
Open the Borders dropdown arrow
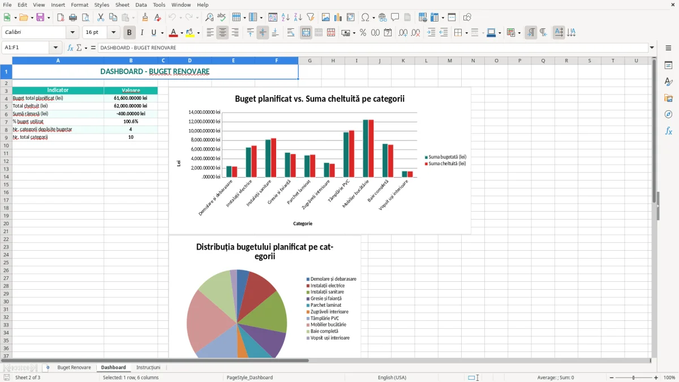(x=466, y=33)
